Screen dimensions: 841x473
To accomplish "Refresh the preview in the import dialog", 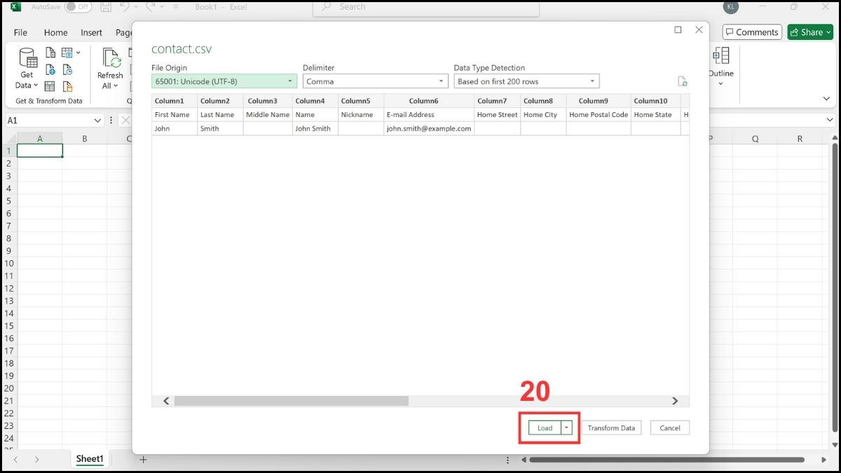I will click(x=683, y=81).
